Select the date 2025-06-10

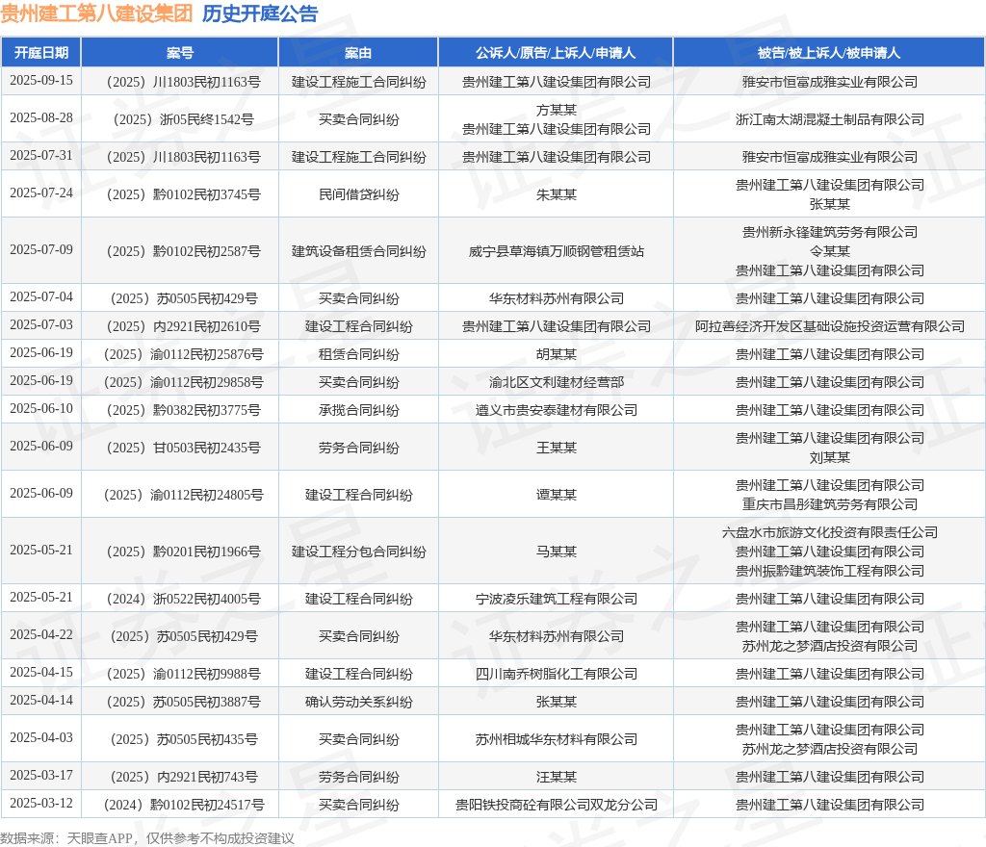(x=41, y=409)
